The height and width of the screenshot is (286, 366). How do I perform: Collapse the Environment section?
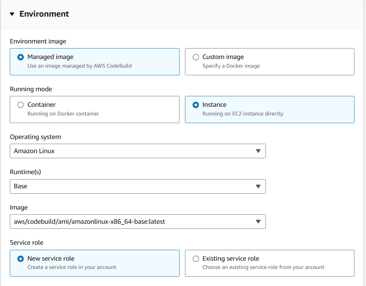12,14
